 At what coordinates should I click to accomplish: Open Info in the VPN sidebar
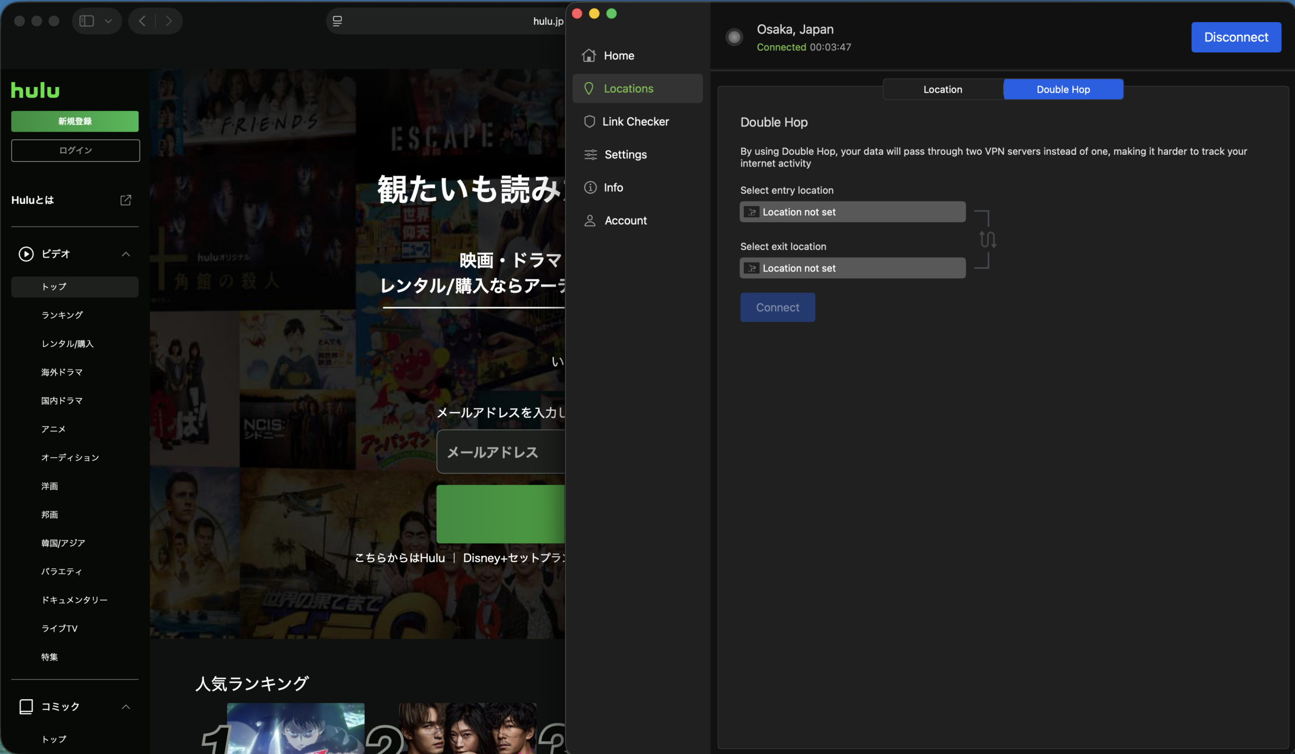637,187
